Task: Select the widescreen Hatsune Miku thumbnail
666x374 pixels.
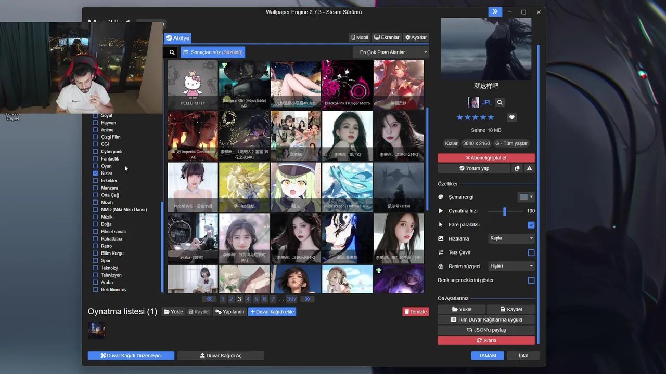Action: (347, 187)
